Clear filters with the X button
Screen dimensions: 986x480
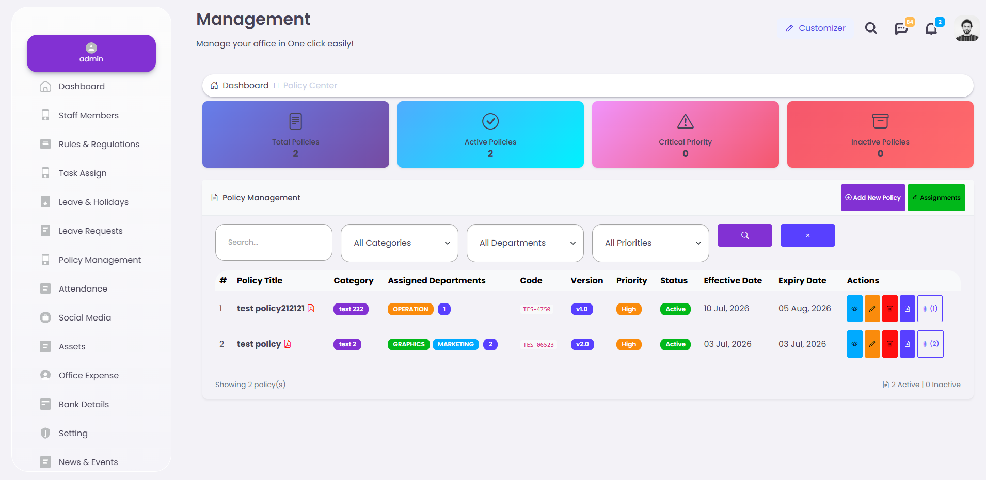coord(808,235)
